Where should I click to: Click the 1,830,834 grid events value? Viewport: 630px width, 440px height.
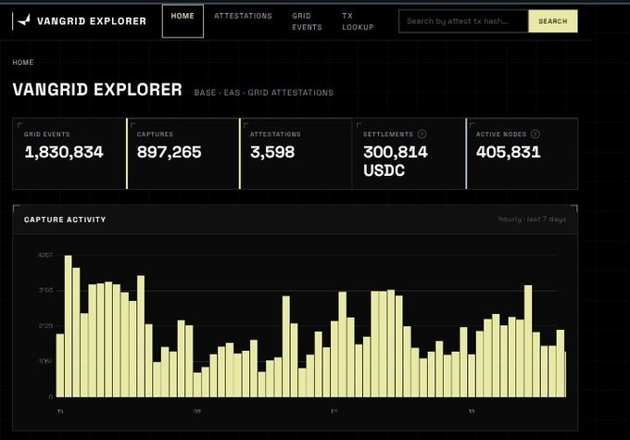coord(64,152)
